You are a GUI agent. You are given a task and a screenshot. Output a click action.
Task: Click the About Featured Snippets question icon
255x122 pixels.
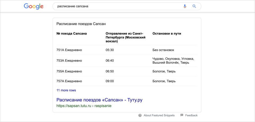coord(140,115)
